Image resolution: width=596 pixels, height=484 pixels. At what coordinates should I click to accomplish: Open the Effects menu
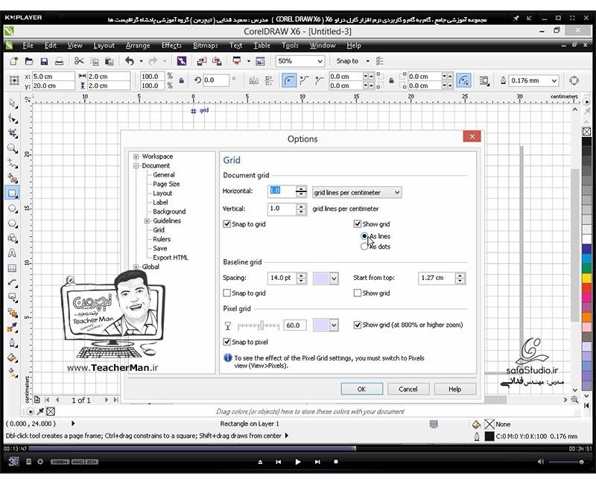pyautogui.click(x=171, y=45)
